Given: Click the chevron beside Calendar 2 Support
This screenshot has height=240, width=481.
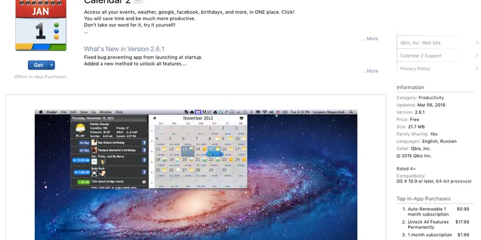Looking at the screenshot, I should coord(477,56).
